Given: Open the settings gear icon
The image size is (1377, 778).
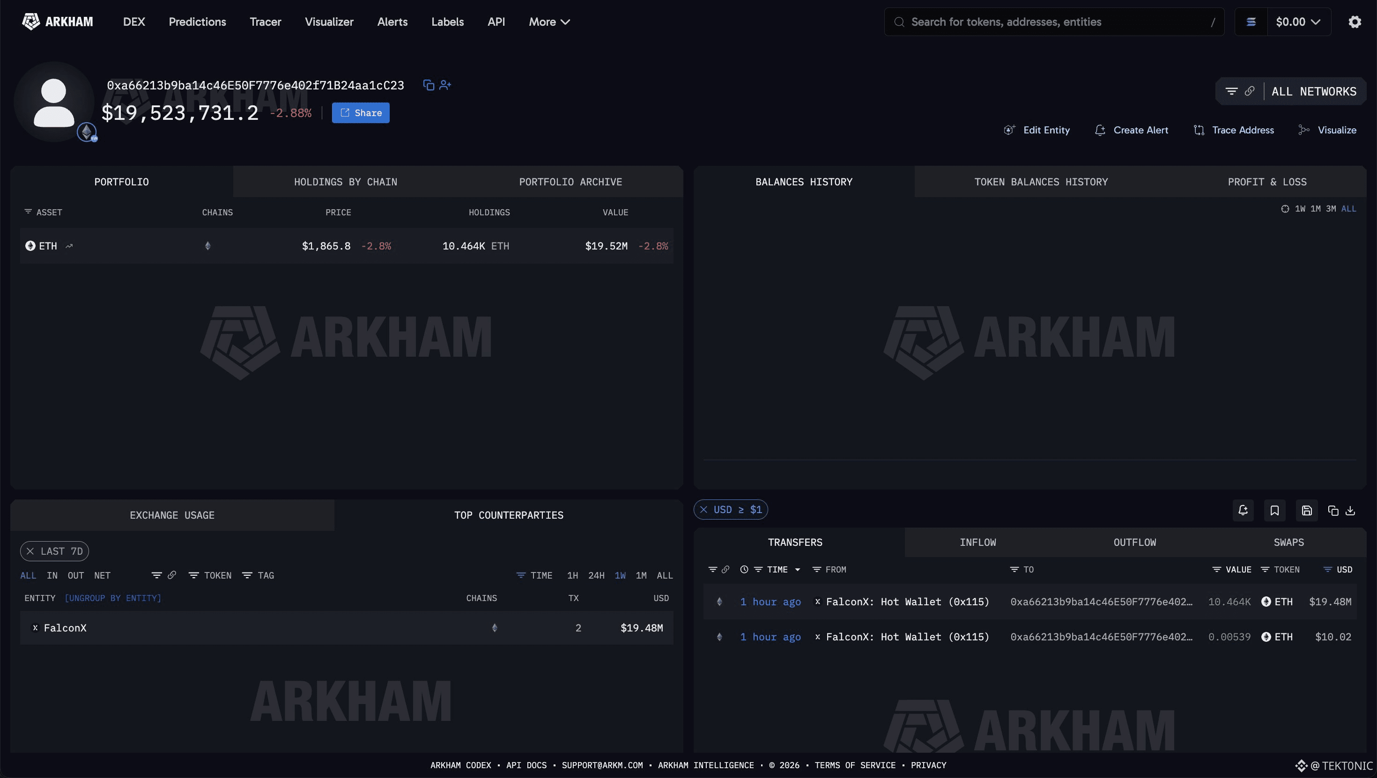Looking at the screenshot, I should click(x=1355, y=22).
